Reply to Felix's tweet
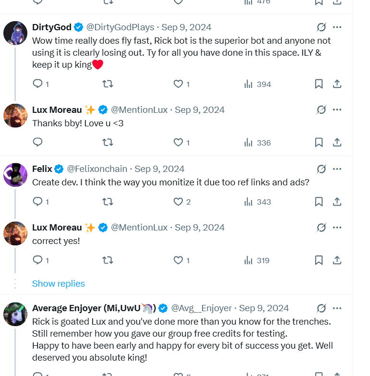 (x=38, y=202)
